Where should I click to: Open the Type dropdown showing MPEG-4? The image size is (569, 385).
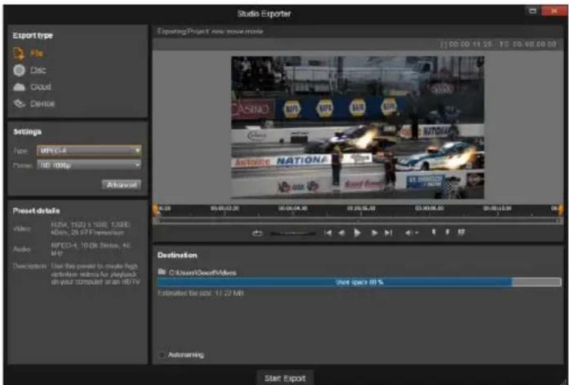coord(89,150)
